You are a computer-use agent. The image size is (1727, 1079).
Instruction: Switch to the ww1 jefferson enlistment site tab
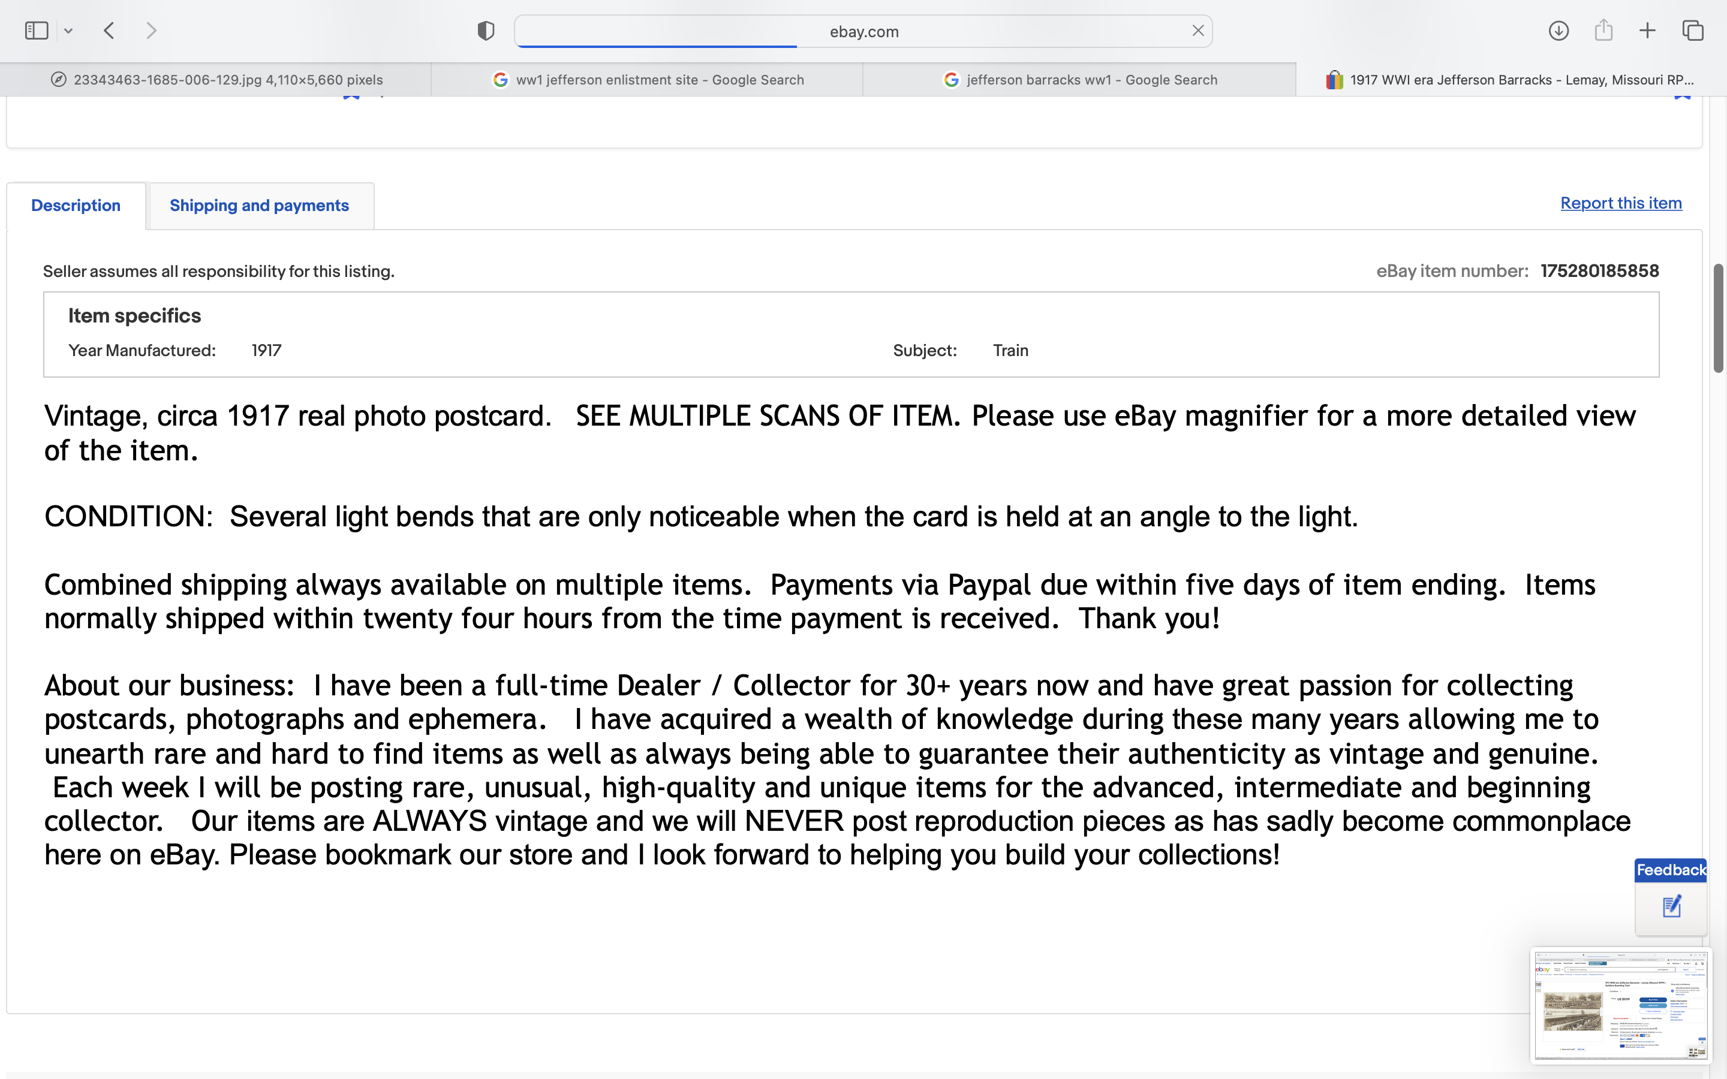[x=648, y=80]
